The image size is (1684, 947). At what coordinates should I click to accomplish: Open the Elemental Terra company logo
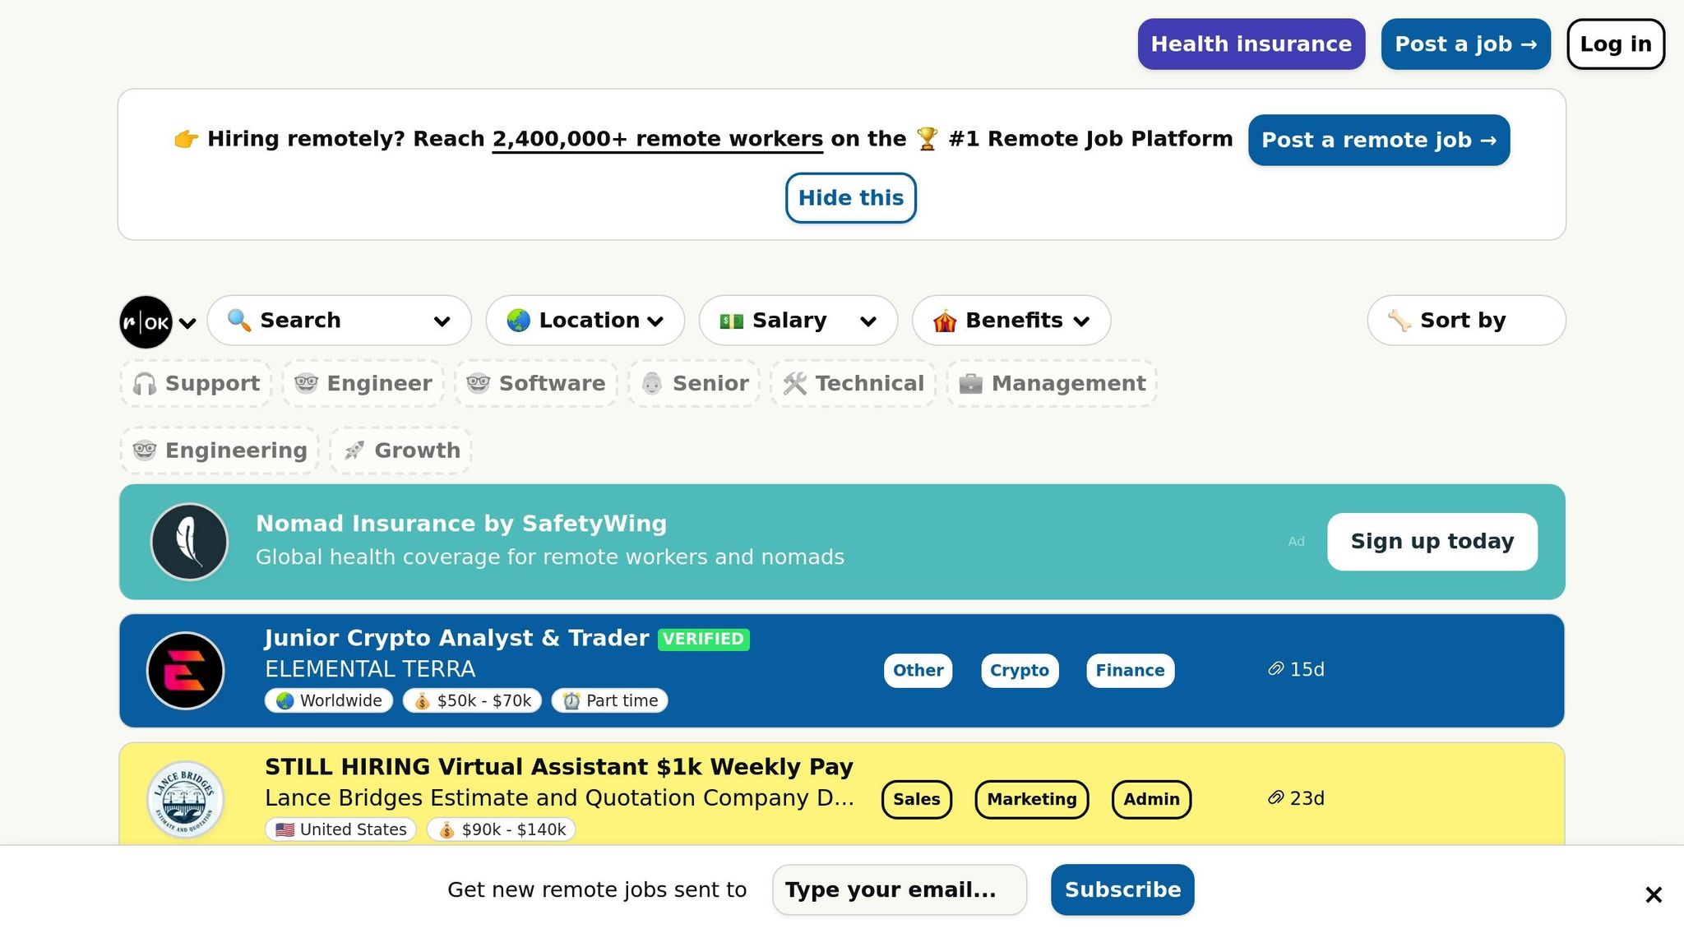[185, 671]
